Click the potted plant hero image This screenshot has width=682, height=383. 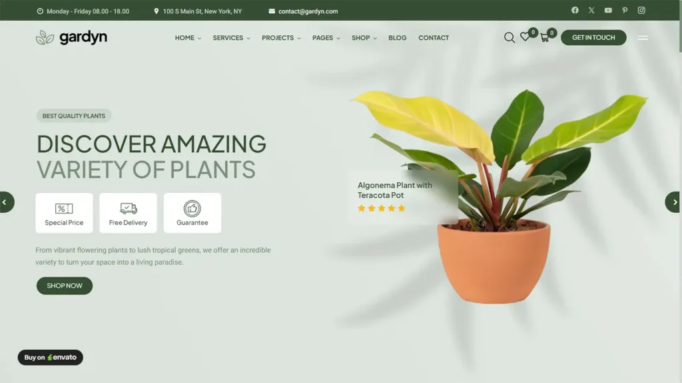499,196
